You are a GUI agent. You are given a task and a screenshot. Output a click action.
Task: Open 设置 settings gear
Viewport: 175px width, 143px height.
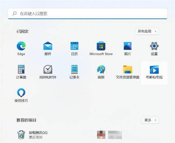point(154,49)
